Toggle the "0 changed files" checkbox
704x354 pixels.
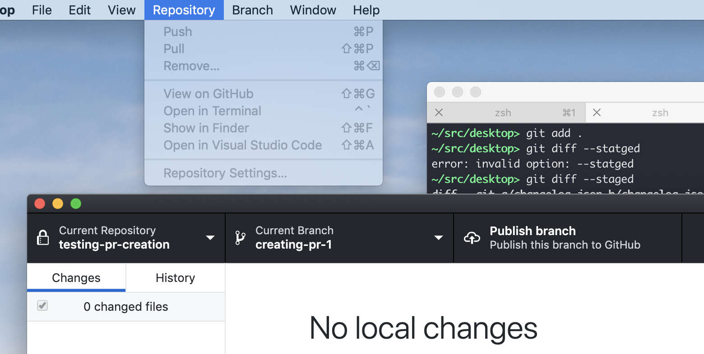42,305
